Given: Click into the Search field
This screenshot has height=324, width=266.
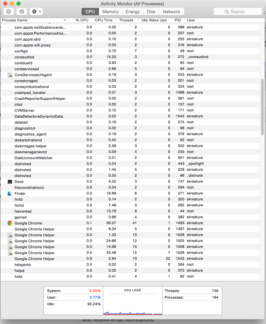Looking at the screenshot, I should coord(238,12).
